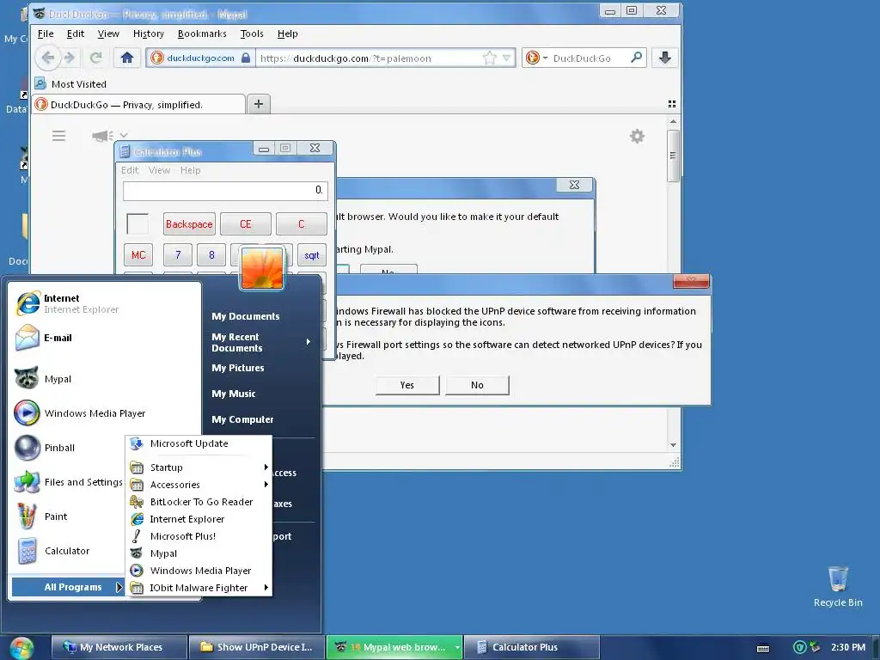Open My Pictures from Start menu
Viewport: 880px width, 660px height.
[x=237, y=368]
